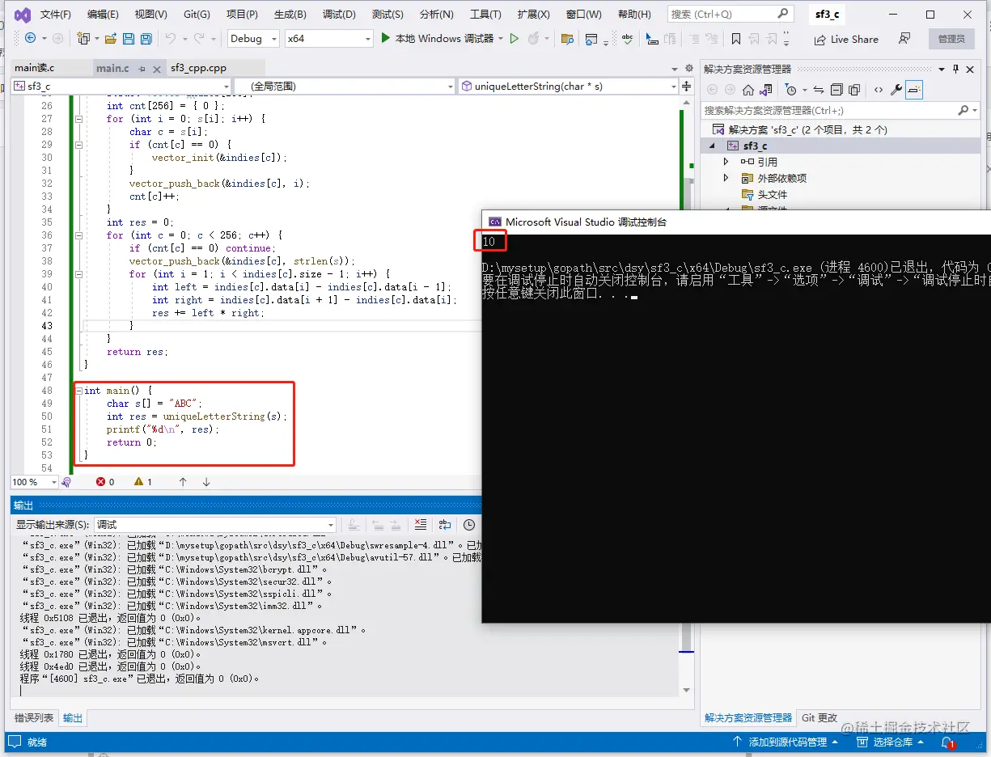This screenshot has height=757, width=991.
Task: Switch to the 错误列表 tab
Action: (x=35, y=718)
